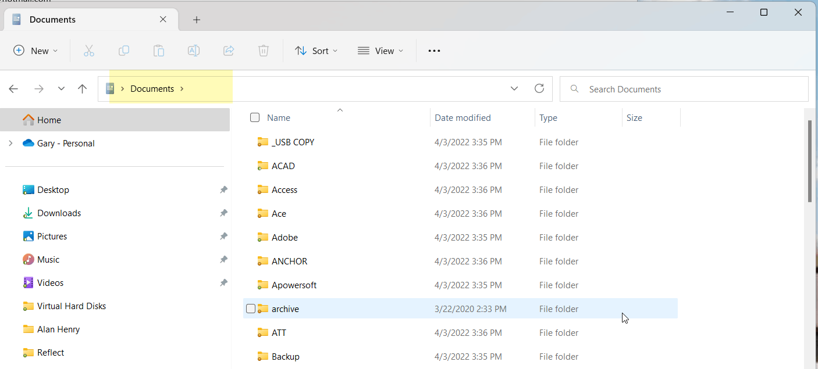Open the See more menu with three dots
The width and height of the screenshot is (818, 369).
pos(434,51)
